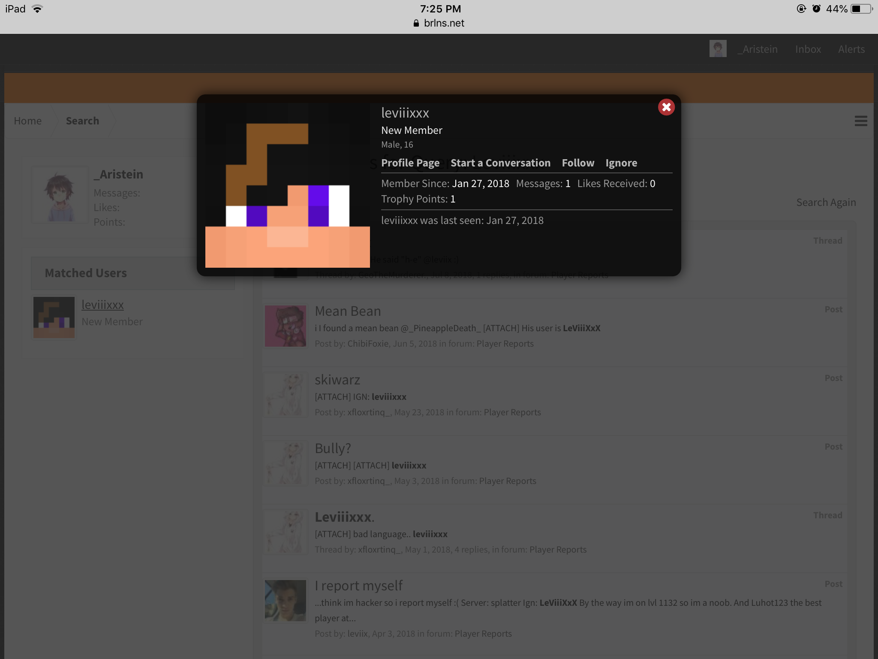Open the skiwarz post result

(337, 380)
